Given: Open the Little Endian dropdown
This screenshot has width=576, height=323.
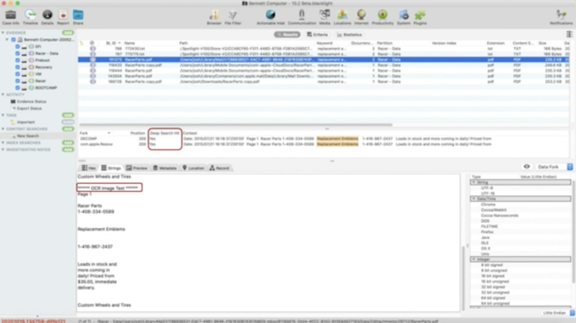Looking at the screenshot, I should (x=557, y=313).
